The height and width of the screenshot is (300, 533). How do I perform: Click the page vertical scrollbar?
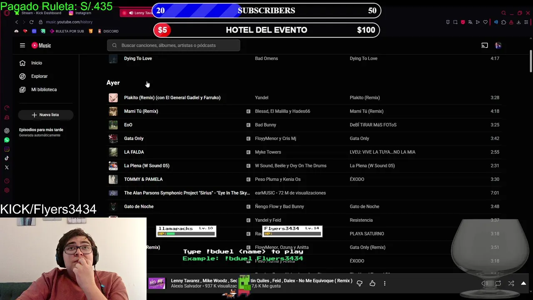pyautogui.click(x=531, y=61)
